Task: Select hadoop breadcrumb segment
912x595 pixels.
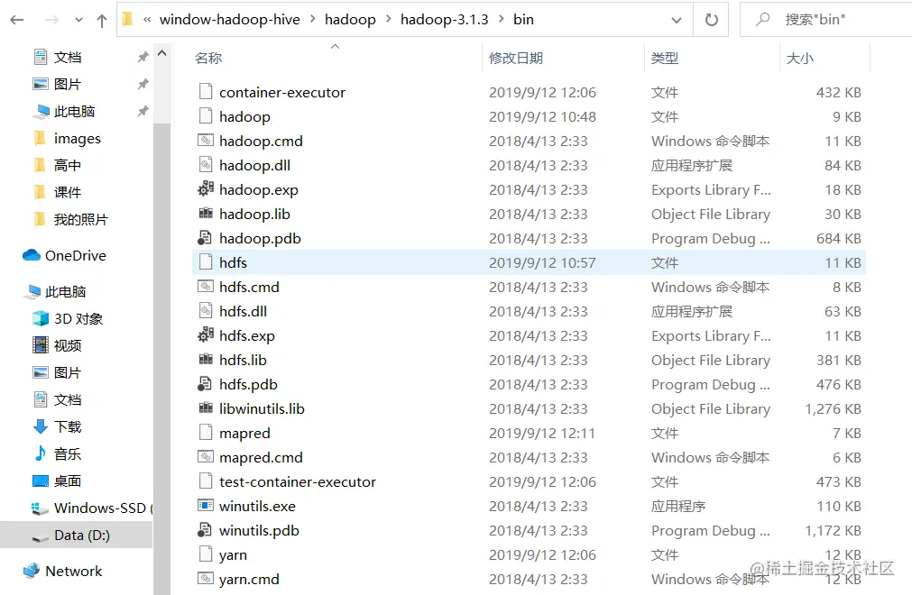Action: coord(350,20)
